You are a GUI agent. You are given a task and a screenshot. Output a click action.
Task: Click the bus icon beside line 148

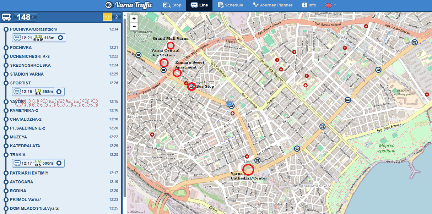(6, 17)
